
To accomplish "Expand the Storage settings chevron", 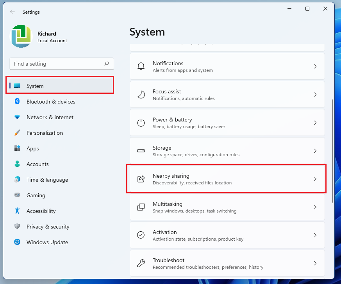I will [315, 151].
